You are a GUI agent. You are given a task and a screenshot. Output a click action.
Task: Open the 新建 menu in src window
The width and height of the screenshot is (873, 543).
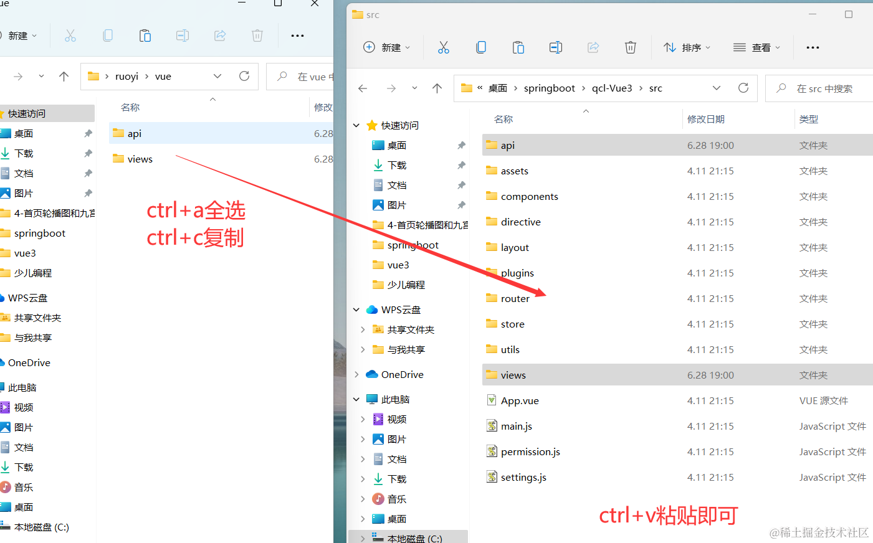click(387, 47)
